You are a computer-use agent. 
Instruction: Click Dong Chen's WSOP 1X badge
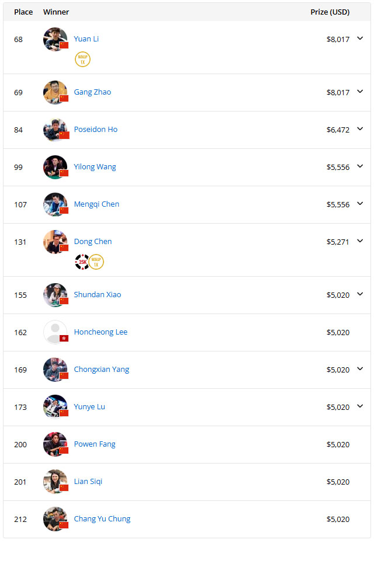click(96, 262)
